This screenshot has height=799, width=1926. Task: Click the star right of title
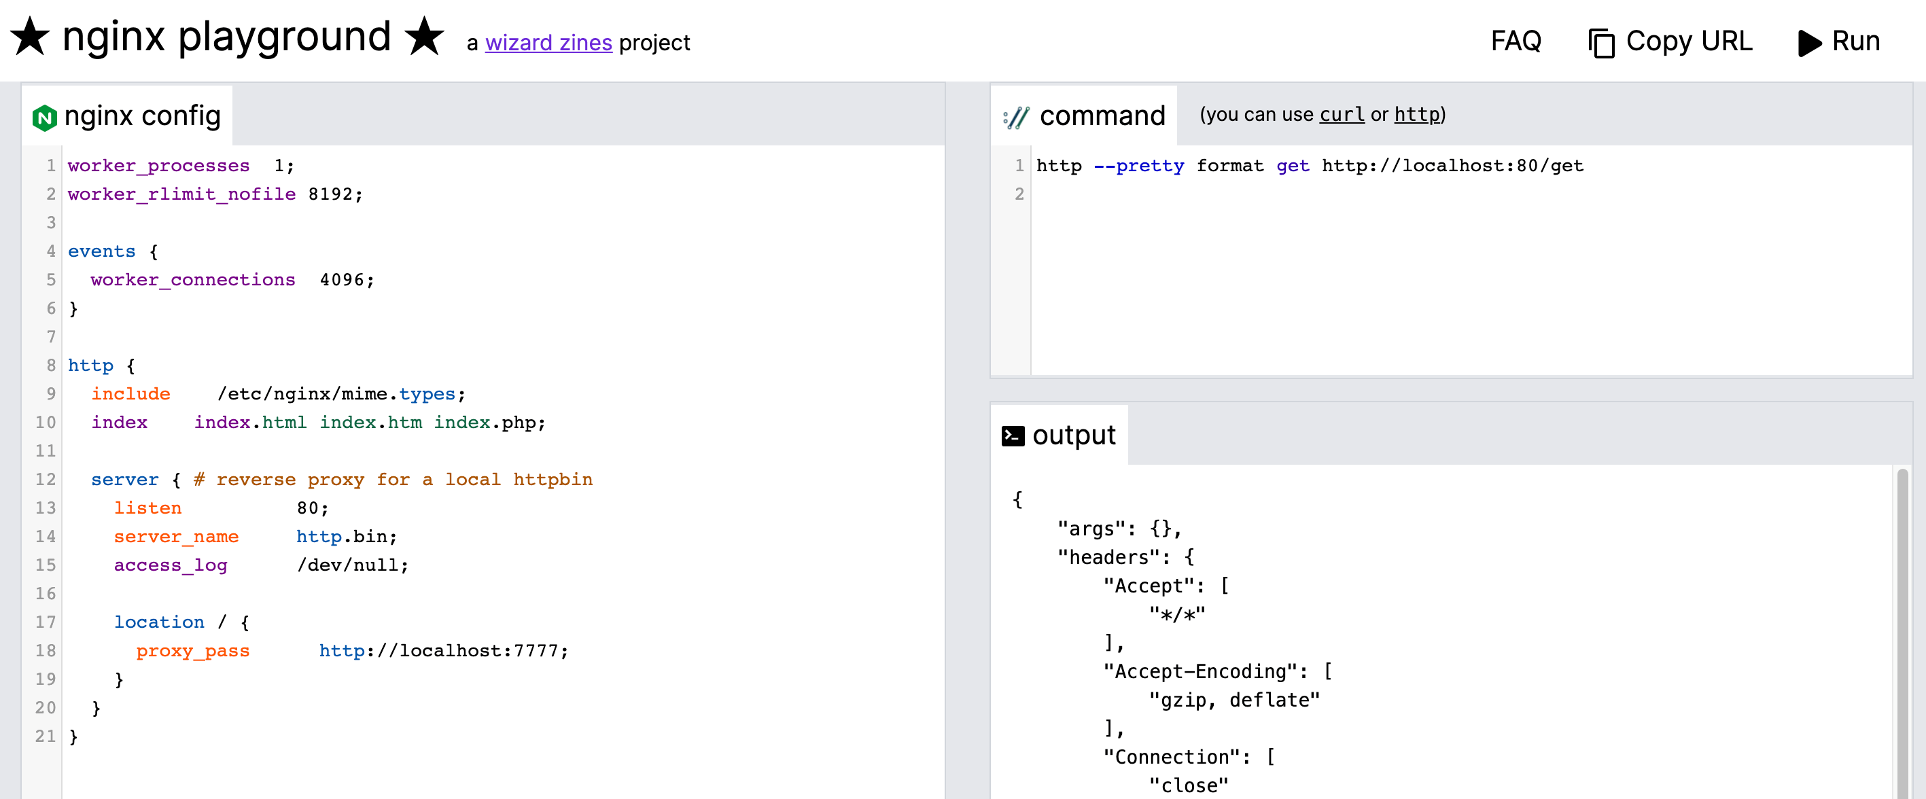(x=424, y=37)
